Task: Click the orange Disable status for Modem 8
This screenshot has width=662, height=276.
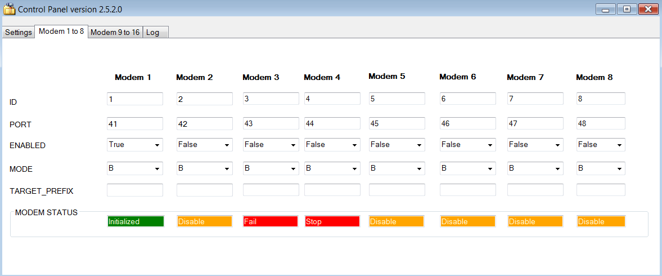Action: tap(601, 221)
